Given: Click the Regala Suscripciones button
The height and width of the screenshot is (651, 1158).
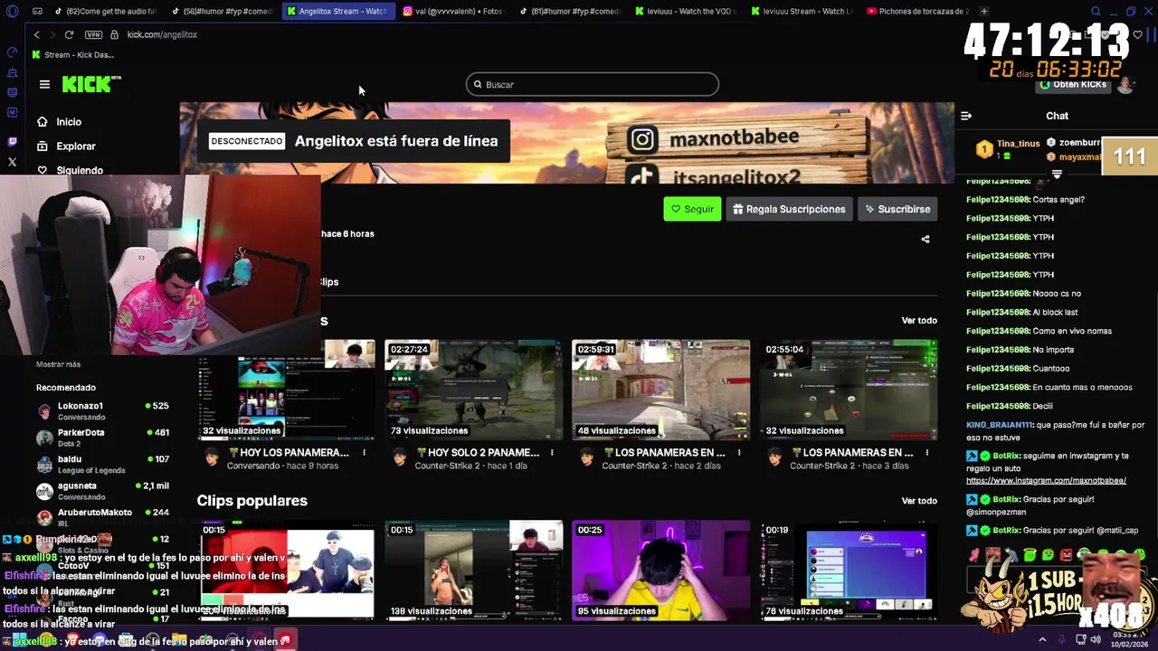Looking at the screenshot, I should point(789,209).
